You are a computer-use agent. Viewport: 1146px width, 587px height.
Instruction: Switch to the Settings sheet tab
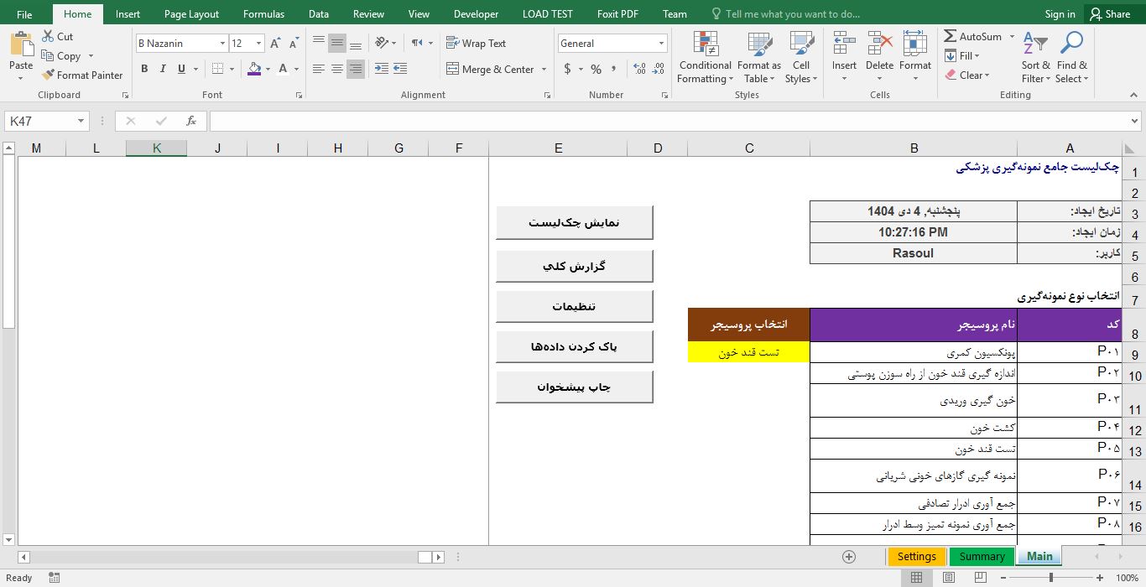point(916,557)
